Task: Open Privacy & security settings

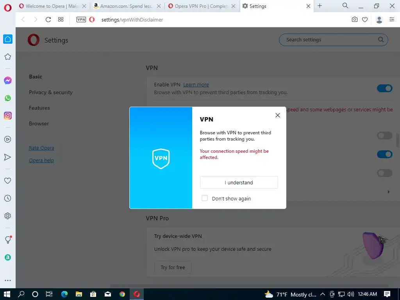Action: click(x=51, y=92)
